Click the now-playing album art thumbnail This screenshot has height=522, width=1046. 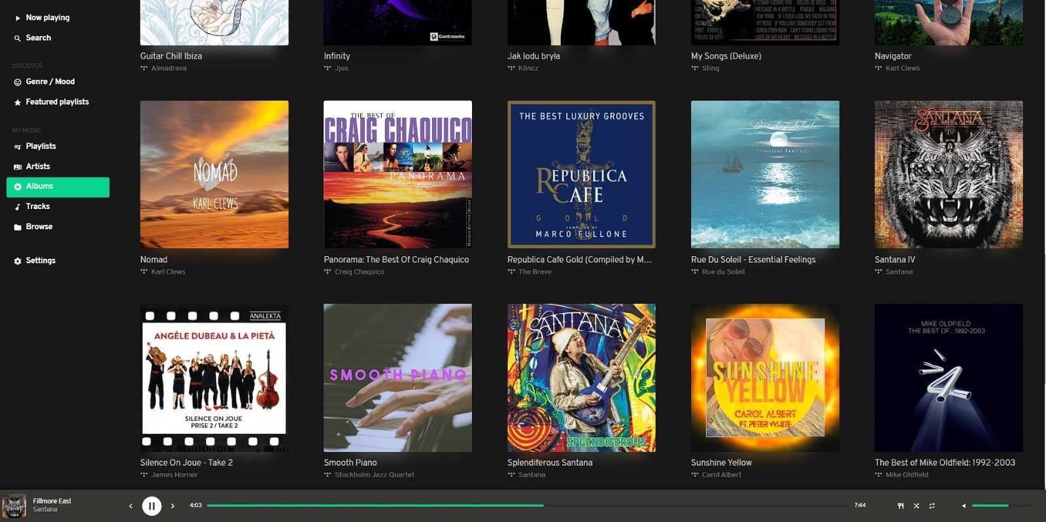(14, 506)
